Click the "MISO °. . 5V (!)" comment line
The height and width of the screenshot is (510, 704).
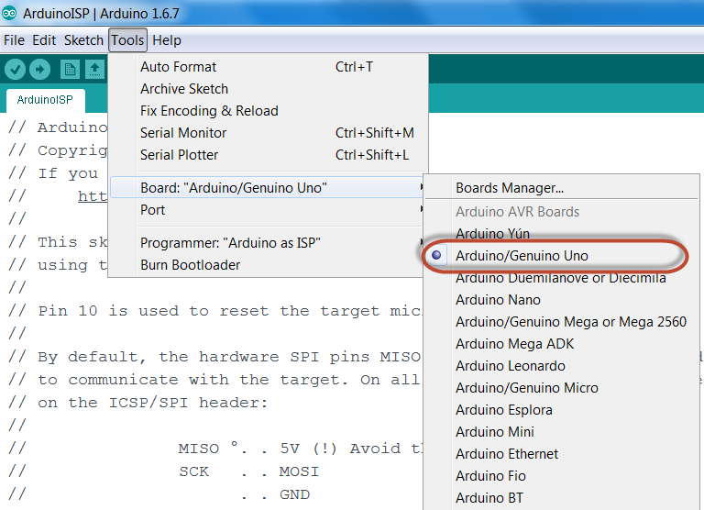pos(214,449)
